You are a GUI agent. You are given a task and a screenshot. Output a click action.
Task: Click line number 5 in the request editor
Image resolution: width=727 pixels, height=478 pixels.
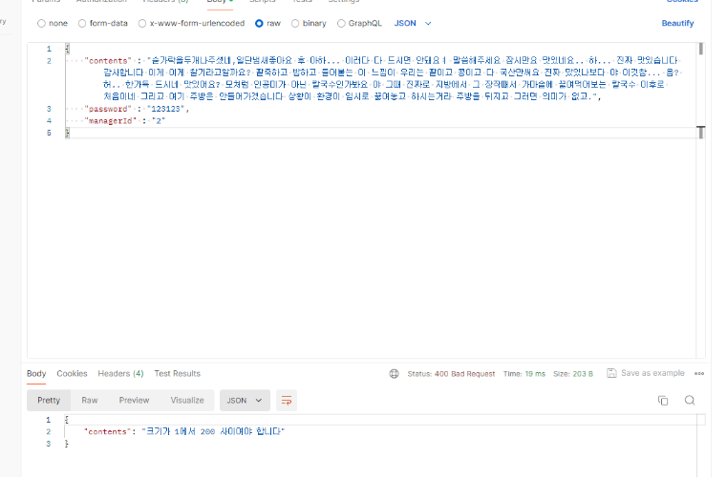point(49,133)
